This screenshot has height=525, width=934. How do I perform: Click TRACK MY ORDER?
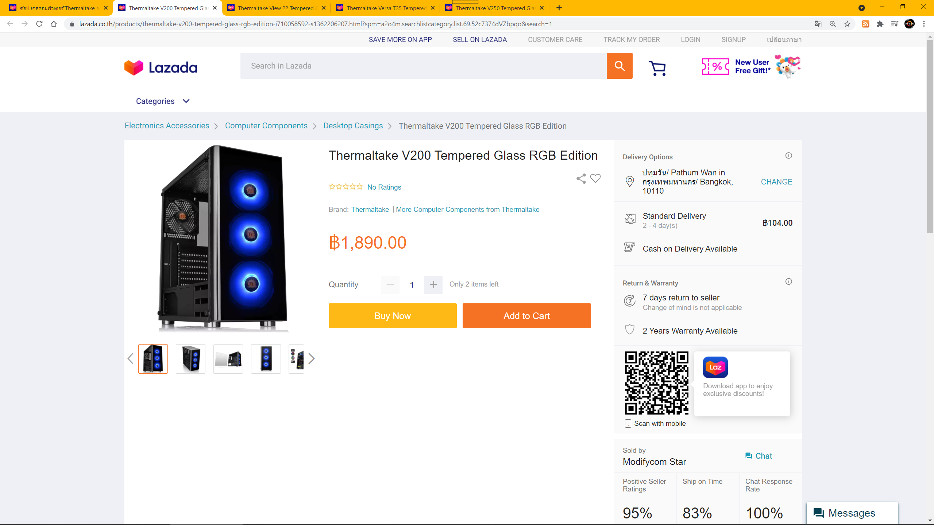(632, 39)
